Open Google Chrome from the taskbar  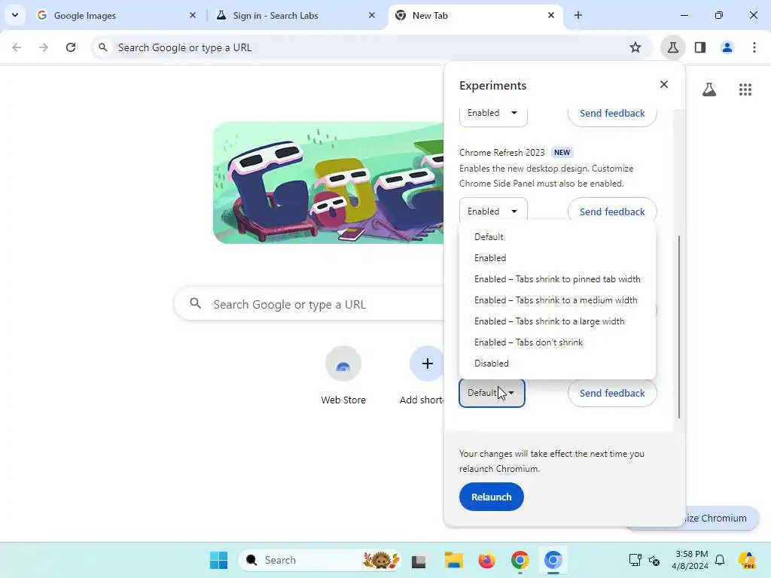pyautogui.click(x=520, y=560)
